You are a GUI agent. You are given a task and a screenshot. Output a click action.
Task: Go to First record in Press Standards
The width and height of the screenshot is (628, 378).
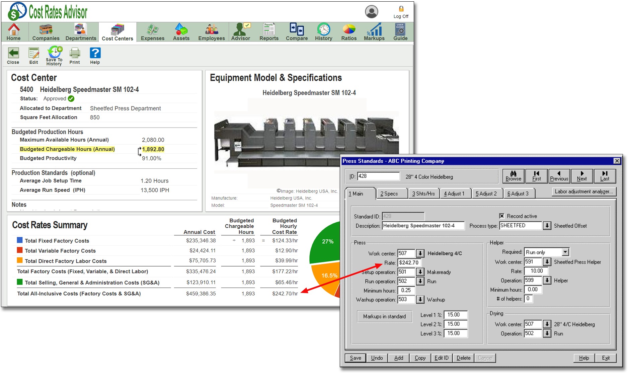click(537, 176)
